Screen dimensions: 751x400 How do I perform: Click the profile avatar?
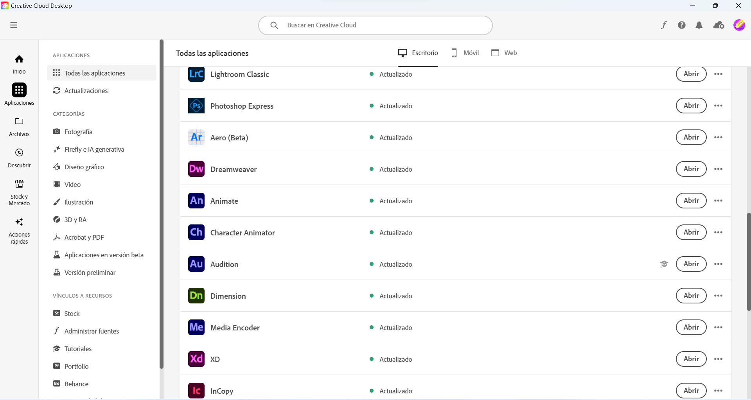tap(740, 25)
